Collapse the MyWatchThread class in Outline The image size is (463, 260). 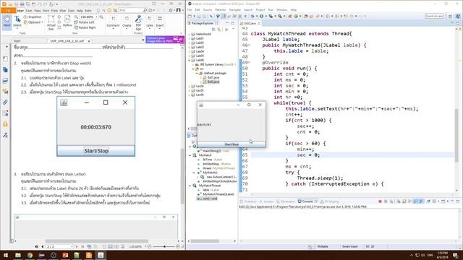coord(190,186)
